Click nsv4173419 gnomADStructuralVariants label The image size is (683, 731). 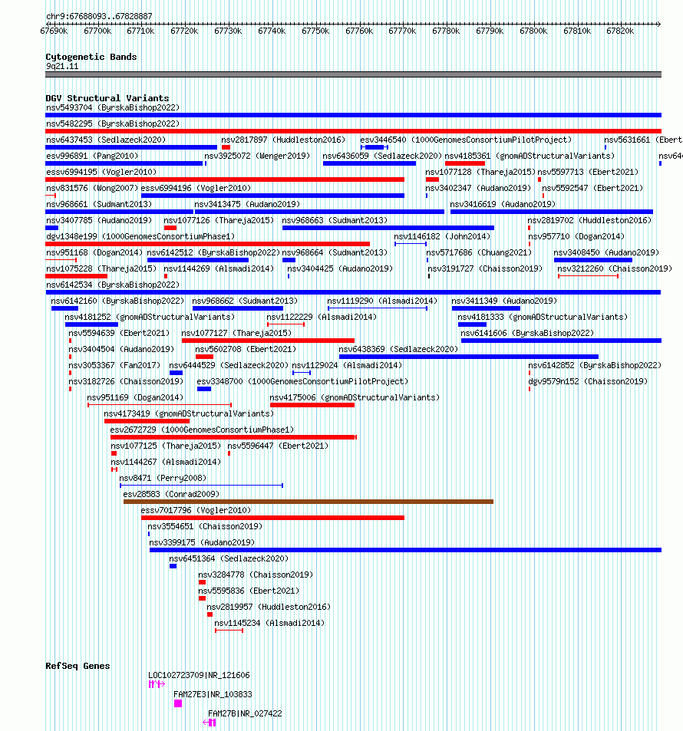click(189, 413)
